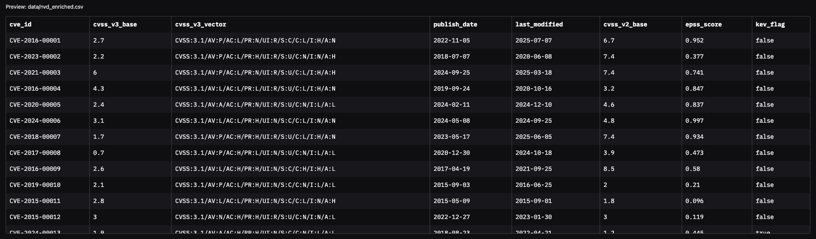The height and width of the screenshot is (239, 816).
Task: Select the last modified date 2025-03-18
Action: pyautogui.click(x=533, y=73)
